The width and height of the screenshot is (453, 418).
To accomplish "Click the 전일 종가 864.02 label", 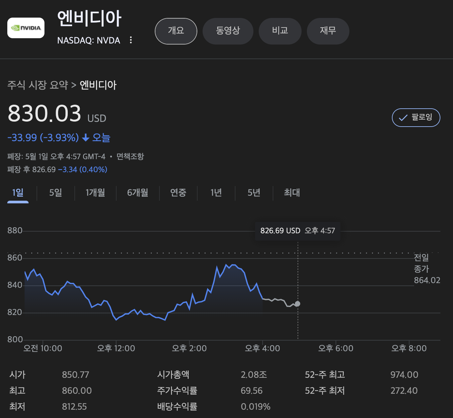I will click(x=427, y=269).
